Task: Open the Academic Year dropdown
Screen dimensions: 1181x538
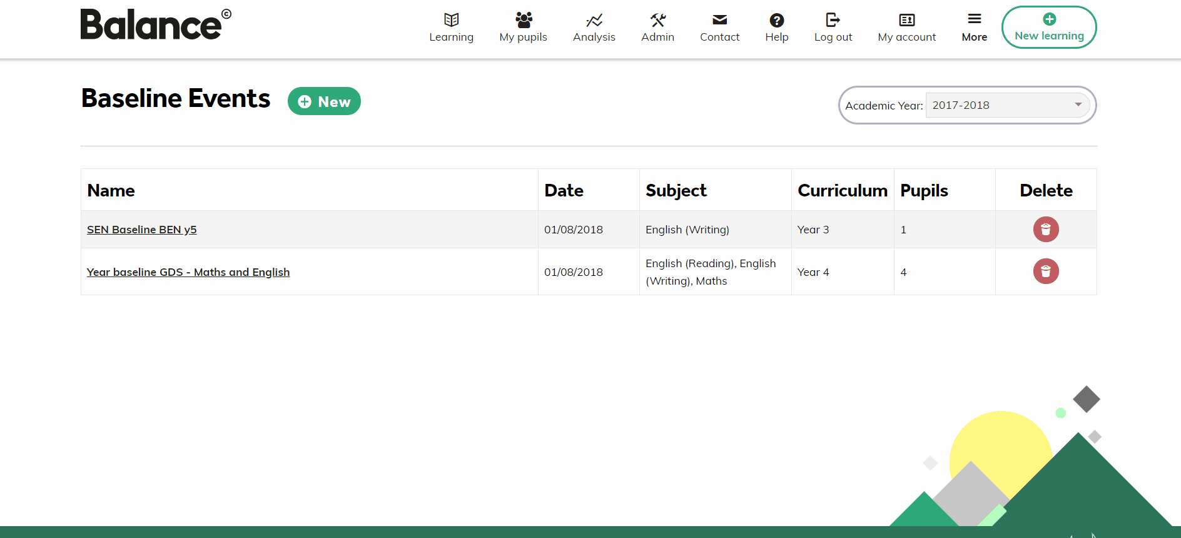Action: click(x=1006, y=105)
